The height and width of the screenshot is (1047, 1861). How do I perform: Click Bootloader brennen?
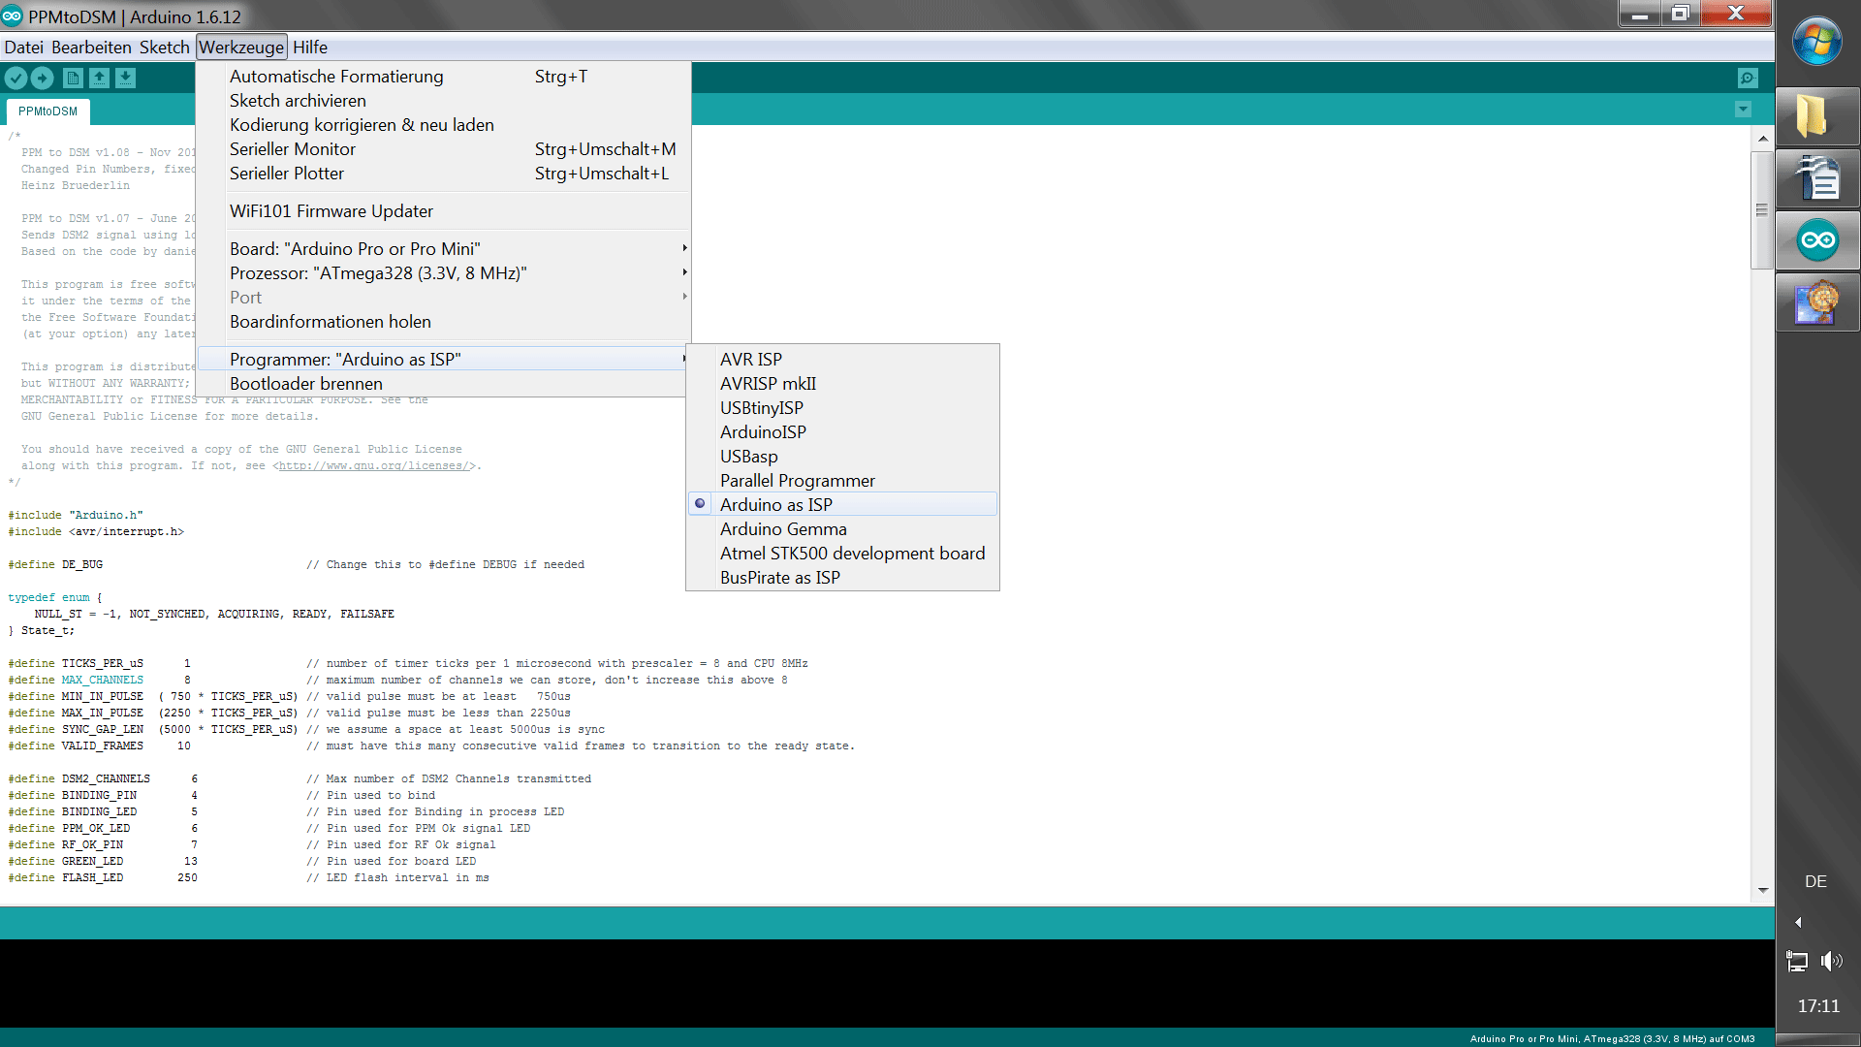(x=444, y=384)
